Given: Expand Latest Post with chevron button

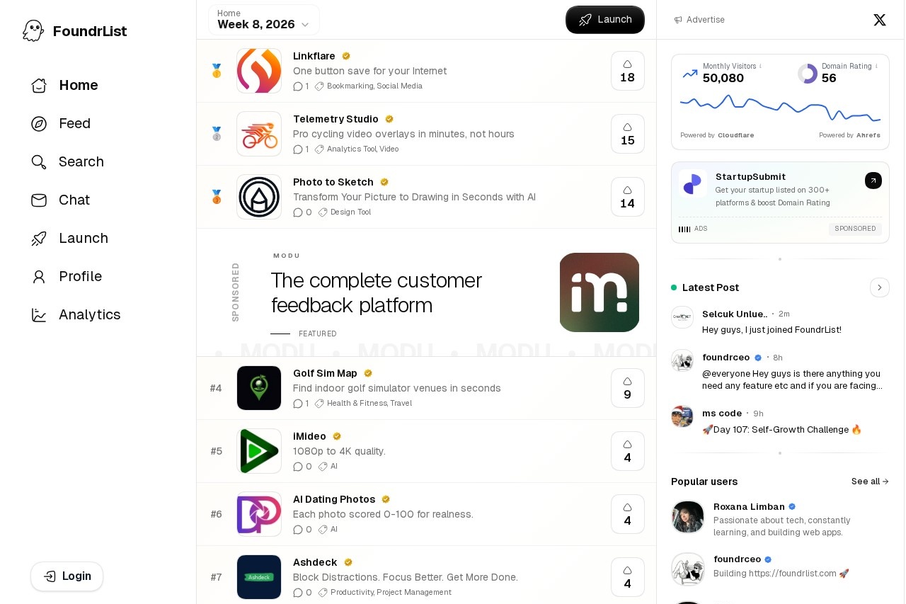Looking at the screenshot, I should pyautogui.click(x=879, y=287).
